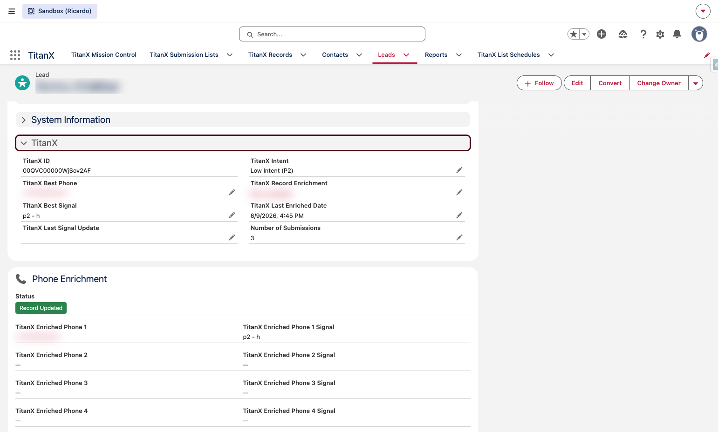Click the Follow button
Viewport: 718px width, 432px height.
coord(539,83)
